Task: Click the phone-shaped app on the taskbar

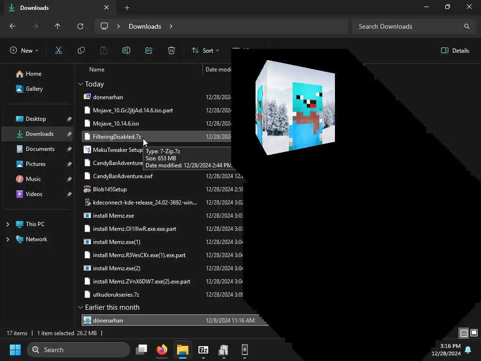Action: pyautogui.click(x=244, y=350)
